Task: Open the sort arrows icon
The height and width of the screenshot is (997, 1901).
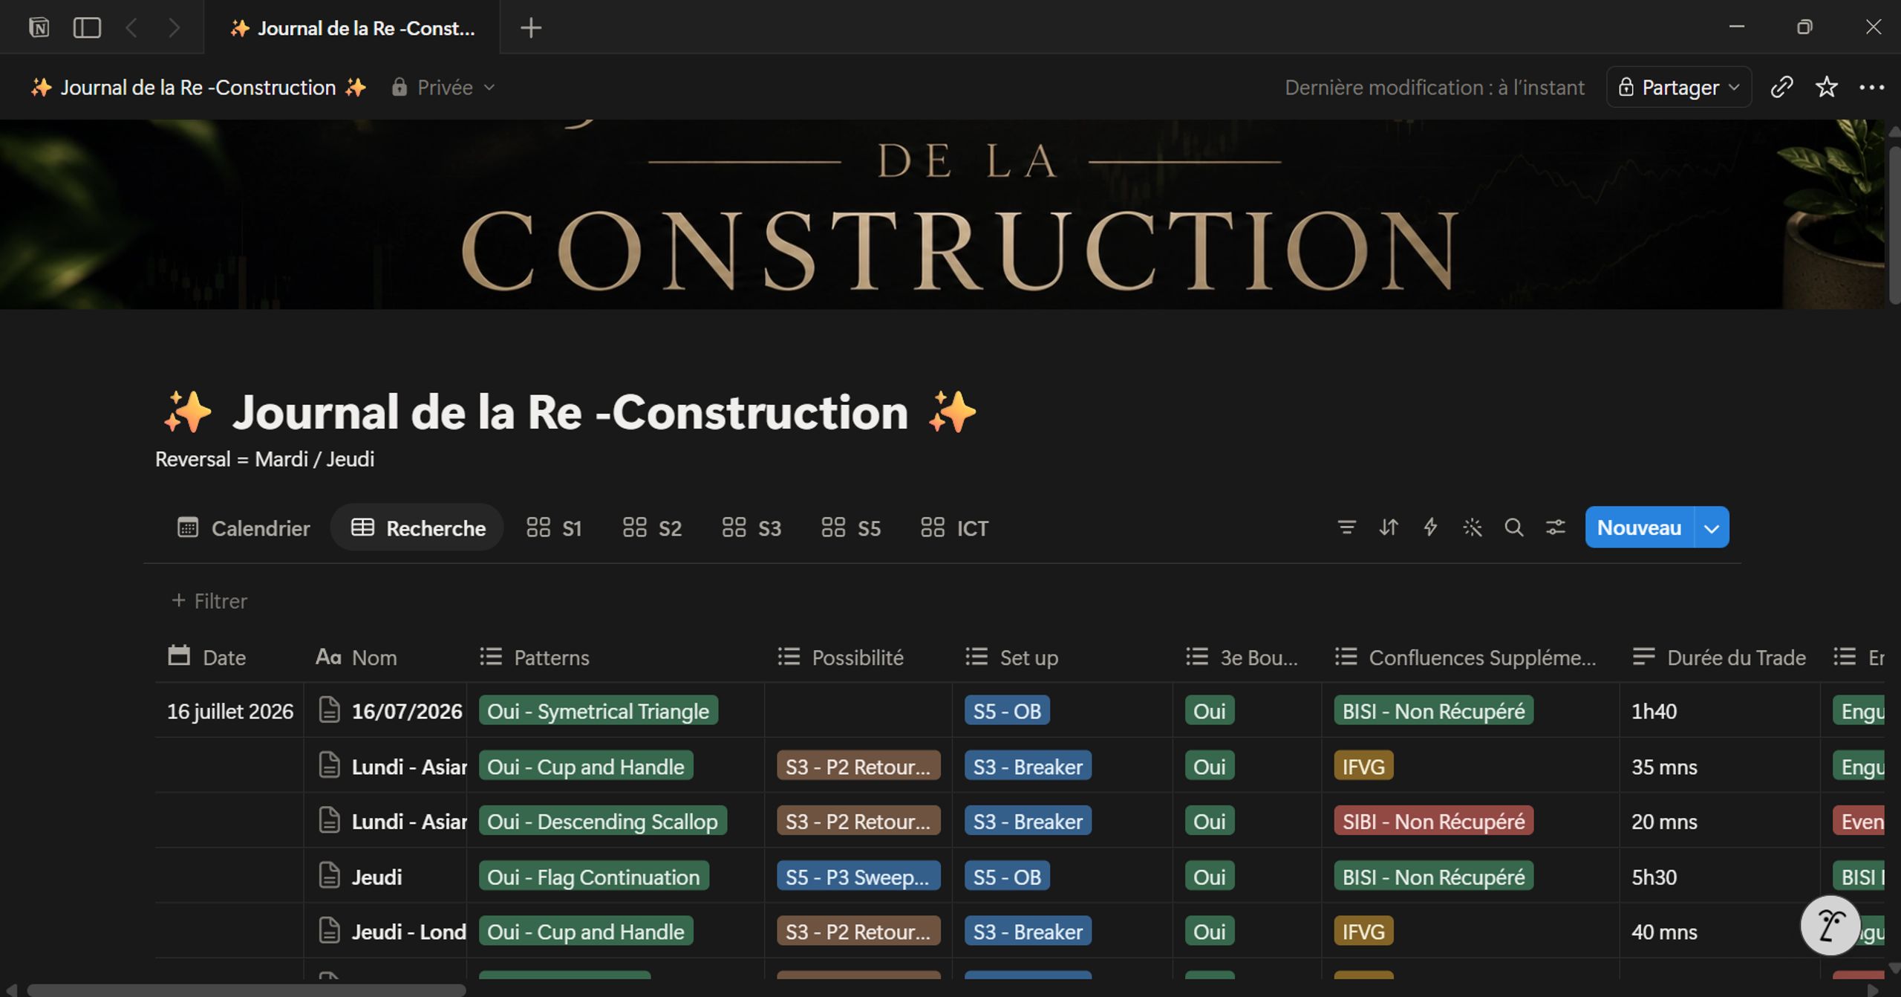Action: [1388, 527]
